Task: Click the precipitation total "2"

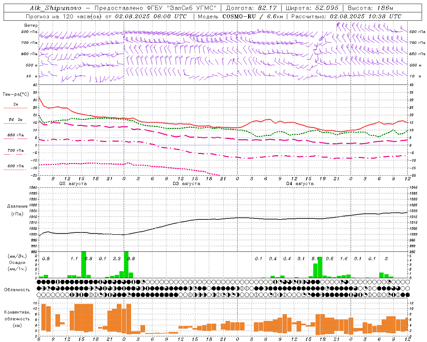Action: click(386, 259)
